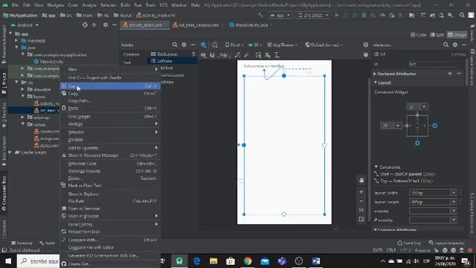The height and width of the screenshot is (268, 476).
Task: Search in the Palette panel
Action: [175, 45]
